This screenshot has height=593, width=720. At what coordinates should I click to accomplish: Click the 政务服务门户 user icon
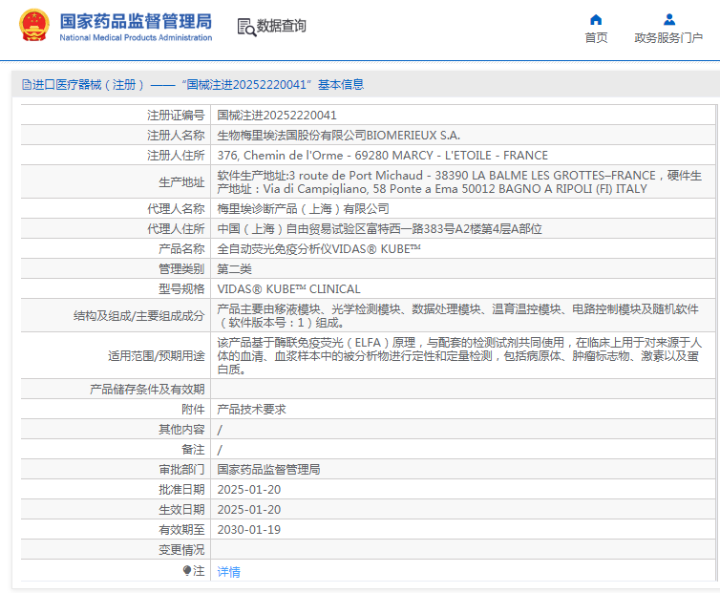pos(669,19)
